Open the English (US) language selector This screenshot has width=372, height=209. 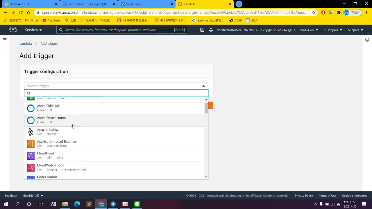tap(33, 196)
